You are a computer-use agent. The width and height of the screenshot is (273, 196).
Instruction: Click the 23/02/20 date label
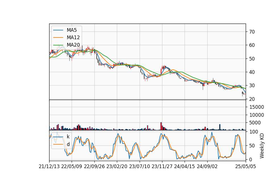117,167
